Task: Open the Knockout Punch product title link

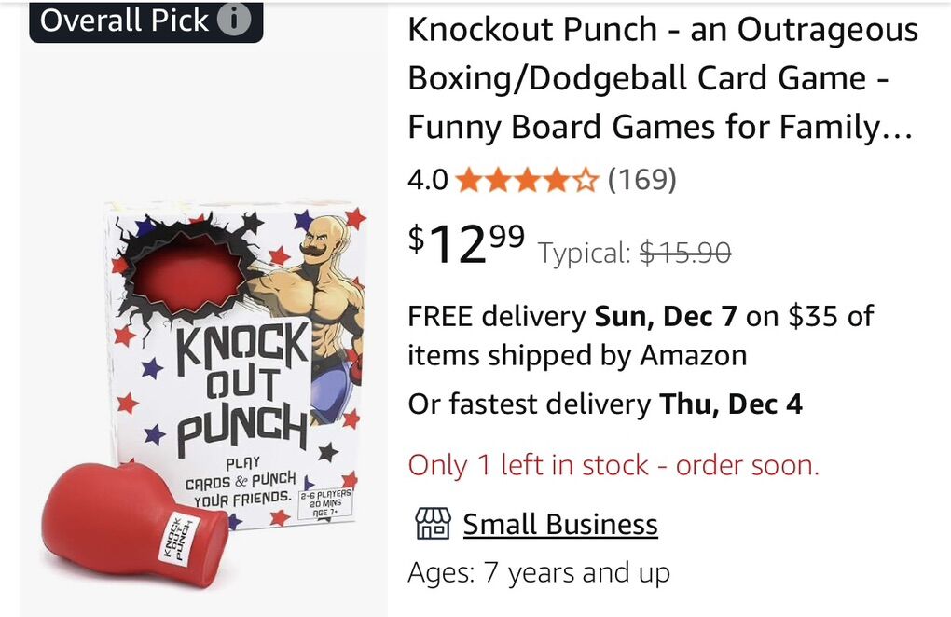Action: pyautogui.click(x=662, y=78)
